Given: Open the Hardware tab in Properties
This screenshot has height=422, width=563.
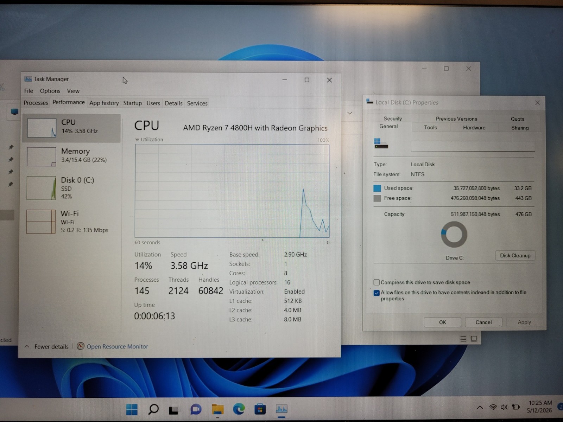Looking at the screenshot, I should pos(474,128).
